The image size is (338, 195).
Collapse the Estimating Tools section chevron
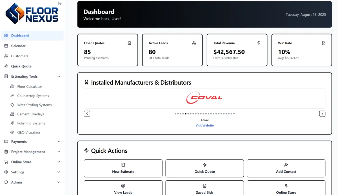coord(59,76)
